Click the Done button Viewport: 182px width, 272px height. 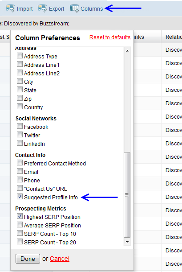(28, 259)
